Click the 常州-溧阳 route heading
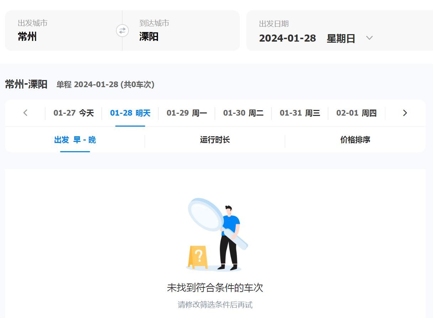 point(26,84)
